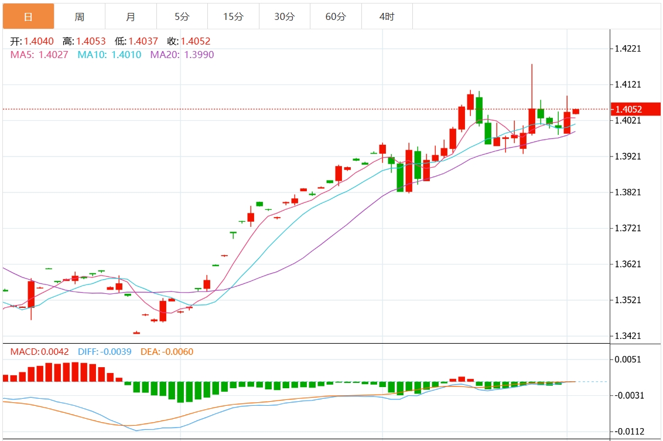Click the 低:1.4037 low price value

click(x=136, y=41)
